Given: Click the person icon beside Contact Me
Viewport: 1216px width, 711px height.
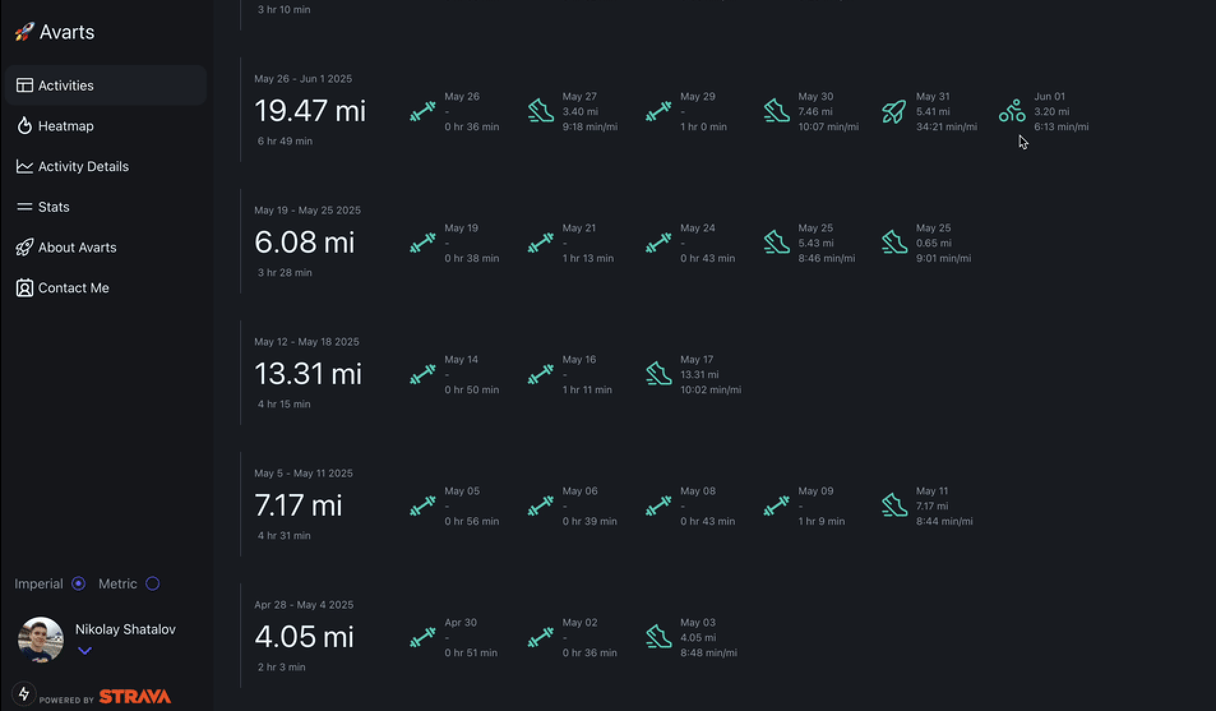Looking at the screenshot, I should click(x=24, y=288).
